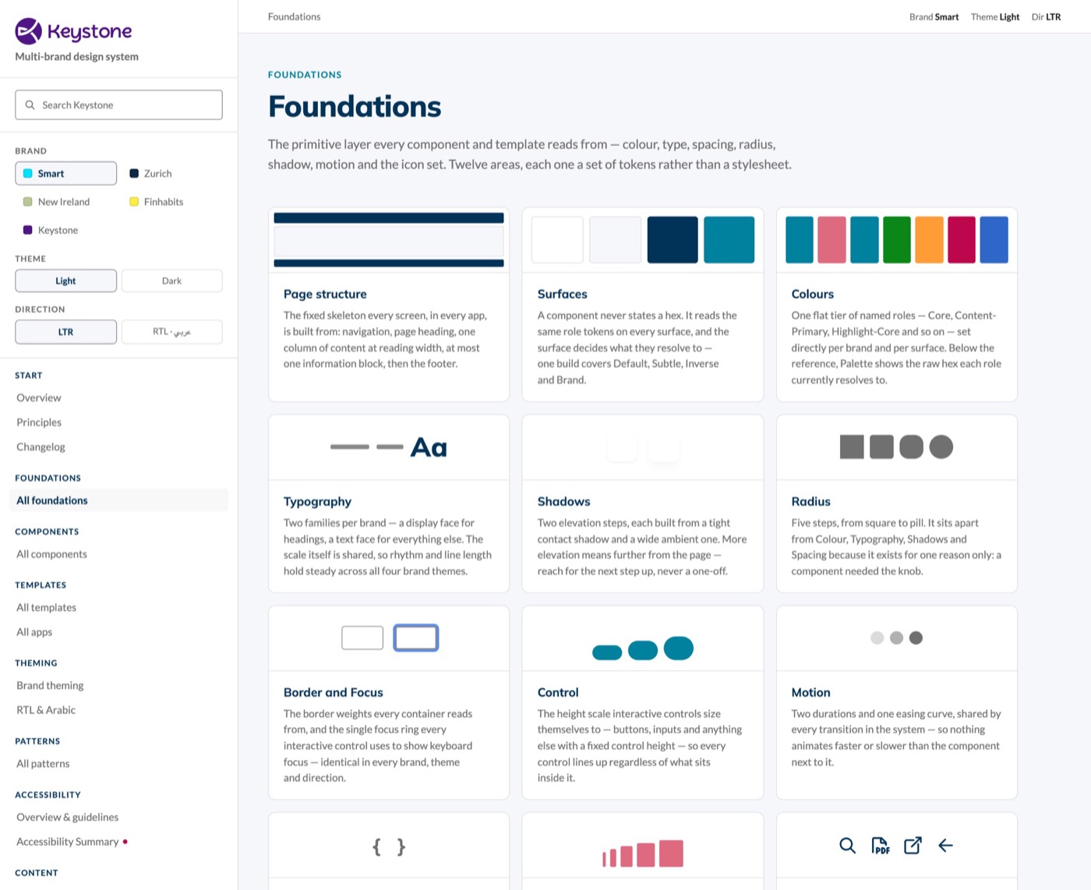Open the Radius foundation card
This screenshot has height=890, width=1091.
click(x=897, y=503)
